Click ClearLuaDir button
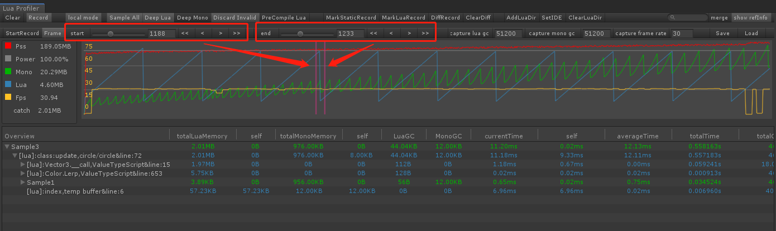 pyautogui.click(x=585, y=18)
